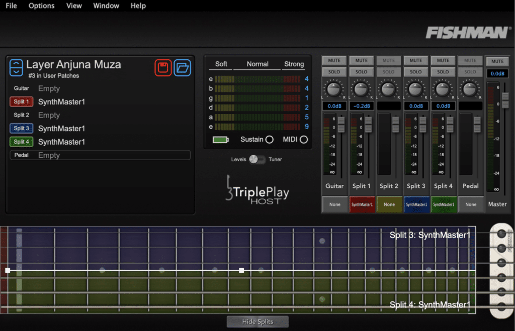
Task: Mute the Split 3 channel
Action: click(416, 60)
